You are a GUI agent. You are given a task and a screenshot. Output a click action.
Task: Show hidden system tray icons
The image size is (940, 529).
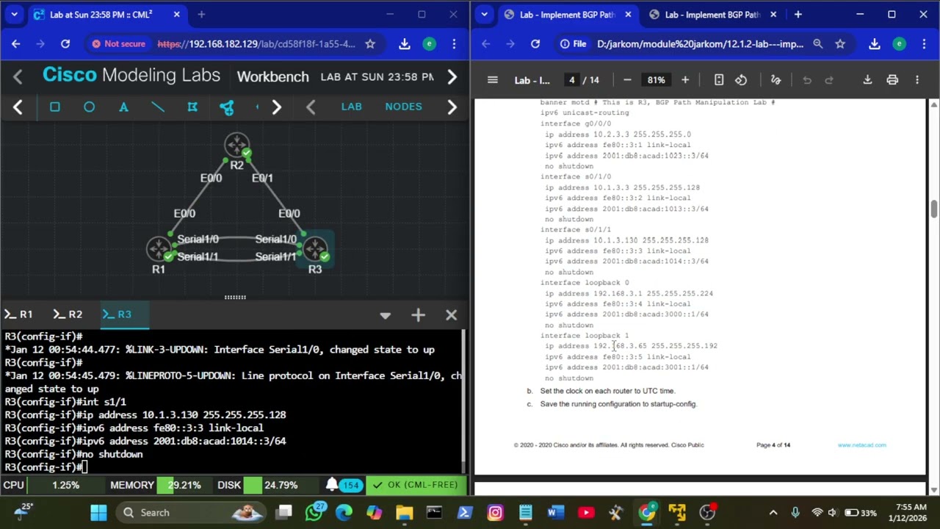coord(773,513)
